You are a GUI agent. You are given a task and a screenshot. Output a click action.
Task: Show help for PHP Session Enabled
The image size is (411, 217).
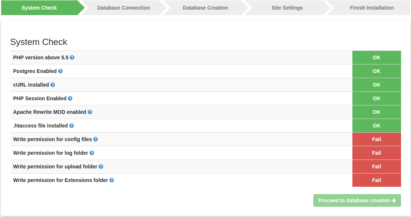(x=70, y=98)
